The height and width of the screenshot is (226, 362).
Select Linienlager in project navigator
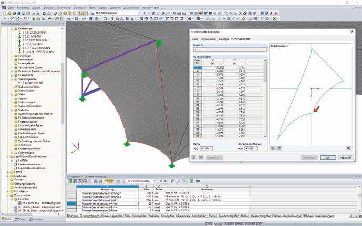click(x=25, y=56)
